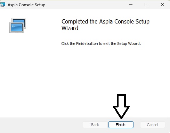Minimize the Aspia Console Setup window
The width and height of the screenshot is (170, 133).
pyautogui.click(x=131, y=5)
